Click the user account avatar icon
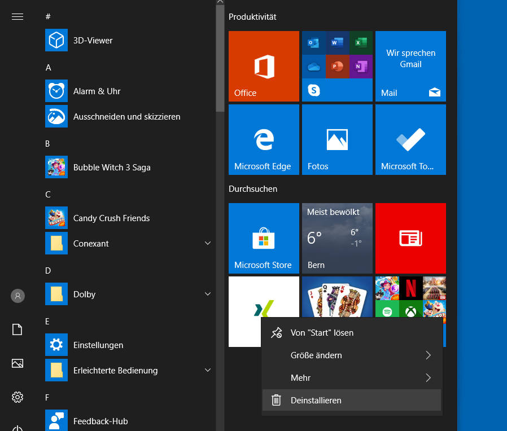507x431 pixels. pyautogui.click(x=18, y=296)
